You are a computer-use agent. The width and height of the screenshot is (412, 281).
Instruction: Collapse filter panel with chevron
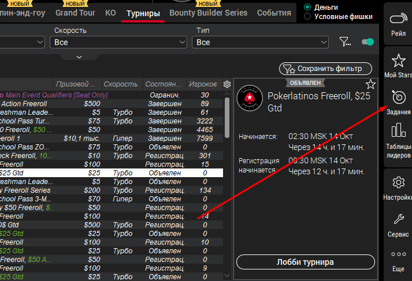pyautogui.click(x=80, y=57)
